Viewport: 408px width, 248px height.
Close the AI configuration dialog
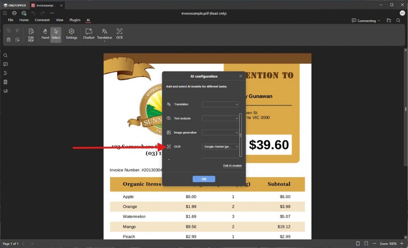point(241,76)
